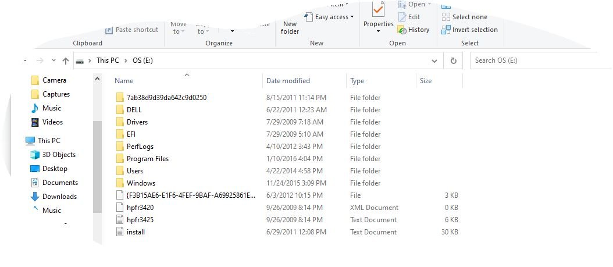
Task: Select the hpfr3425 text document
Action: pos(135,220)
